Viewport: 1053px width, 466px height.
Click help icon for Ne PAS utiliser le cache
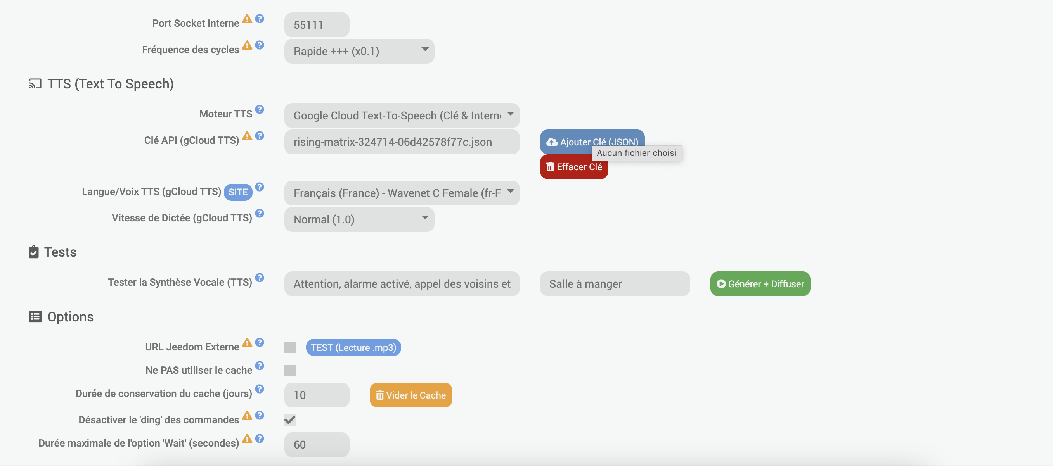[x=260, y=366]
